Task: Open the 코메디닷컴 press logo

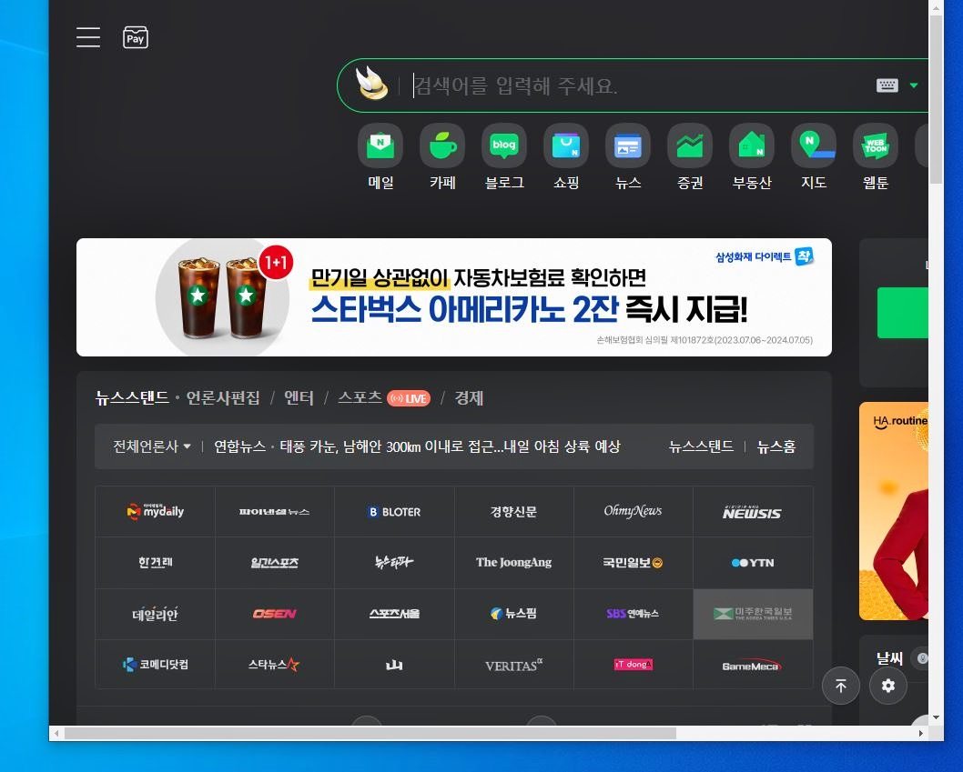Action: (156, 665)
